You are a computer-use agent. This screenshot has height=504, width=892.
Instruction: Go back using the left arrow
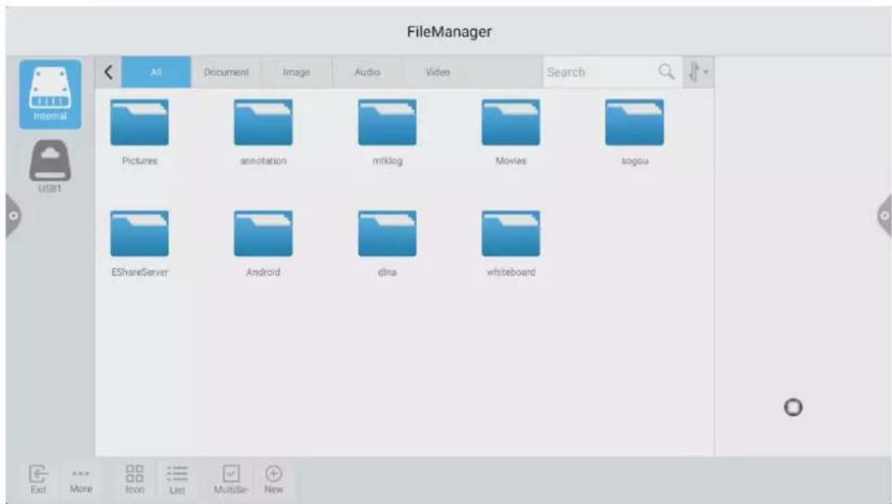point(108,72)
